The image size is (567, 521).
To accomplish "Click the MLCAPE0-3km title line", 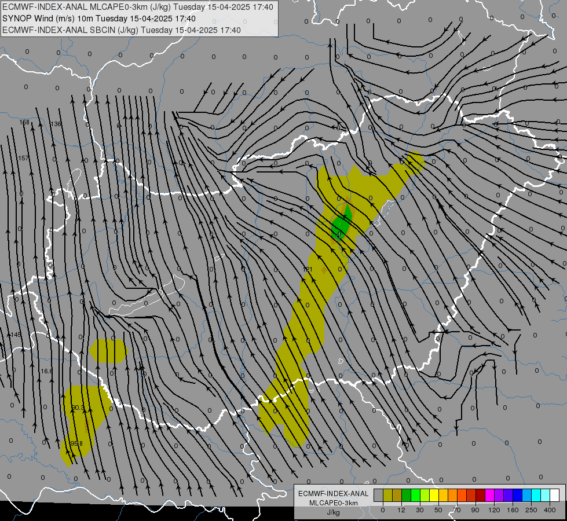I will (138, 7).
